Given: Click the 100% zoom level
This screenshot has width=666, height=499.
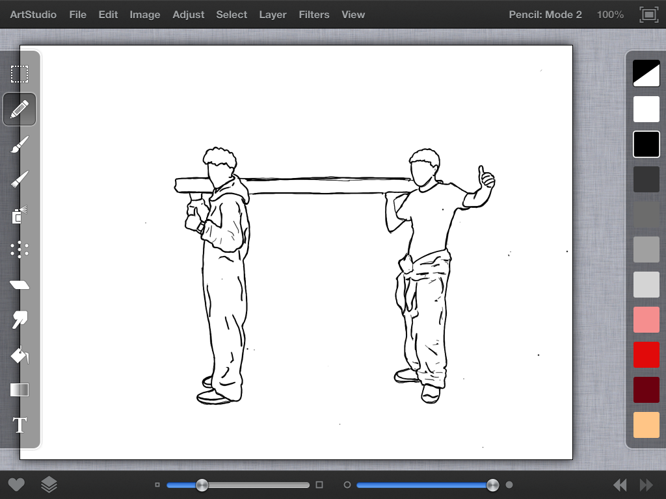Looking at the screenshot, I should [609, 14].
